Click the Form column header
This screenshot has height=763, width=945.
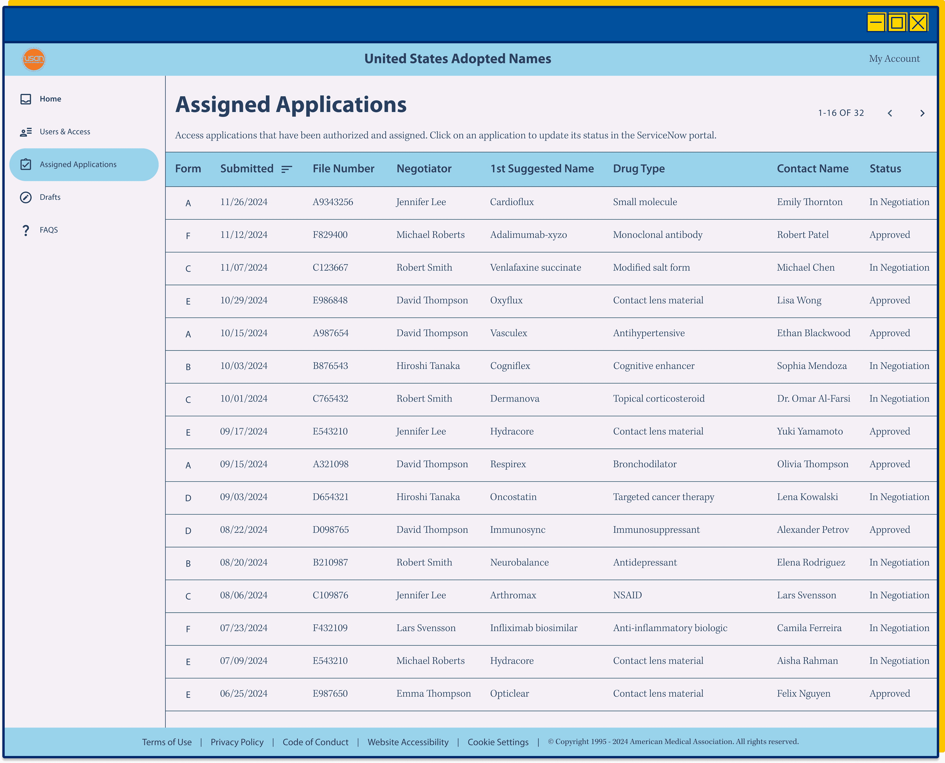tap(188, 169)
